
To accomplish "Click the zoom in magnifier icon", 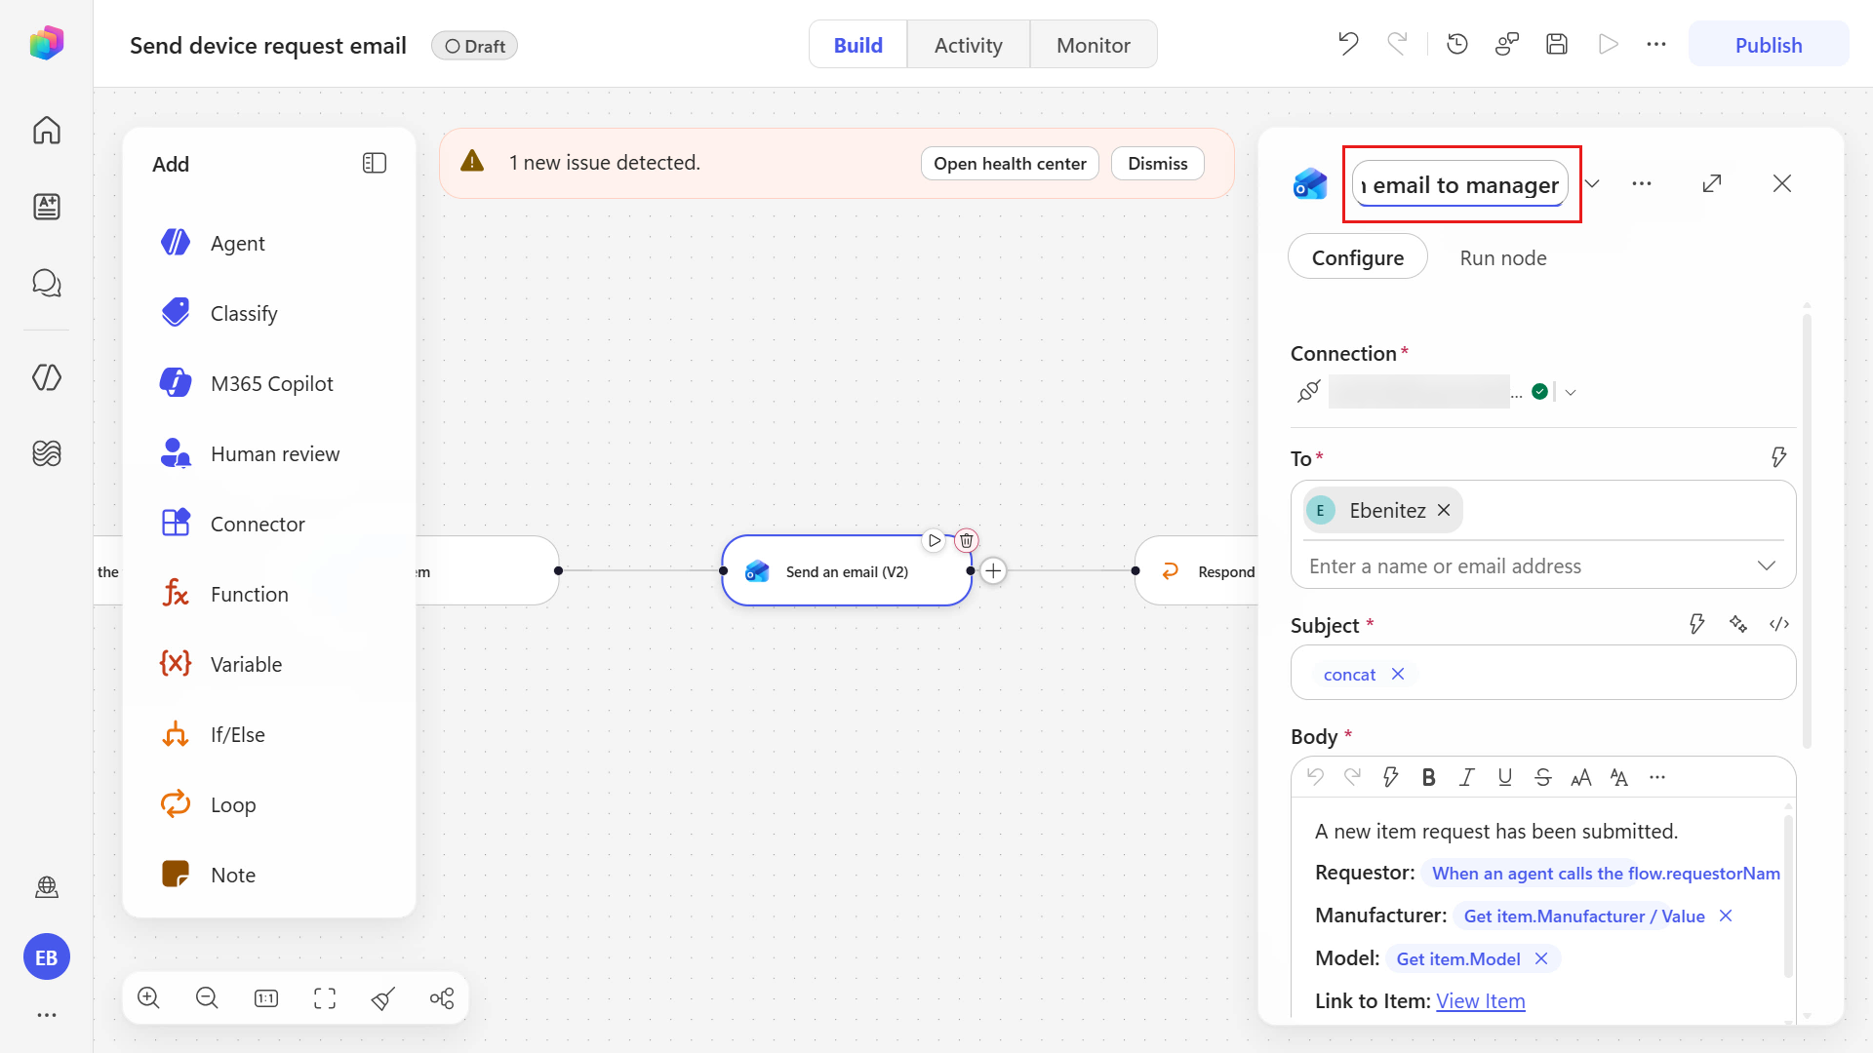I will (x=148, y=997).
